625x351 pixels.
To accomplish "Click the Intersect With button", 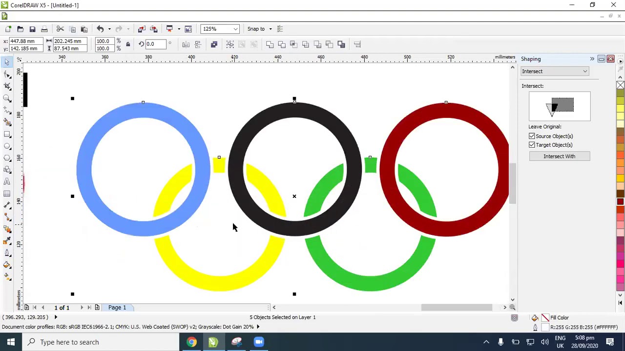I will click(560, 156).
